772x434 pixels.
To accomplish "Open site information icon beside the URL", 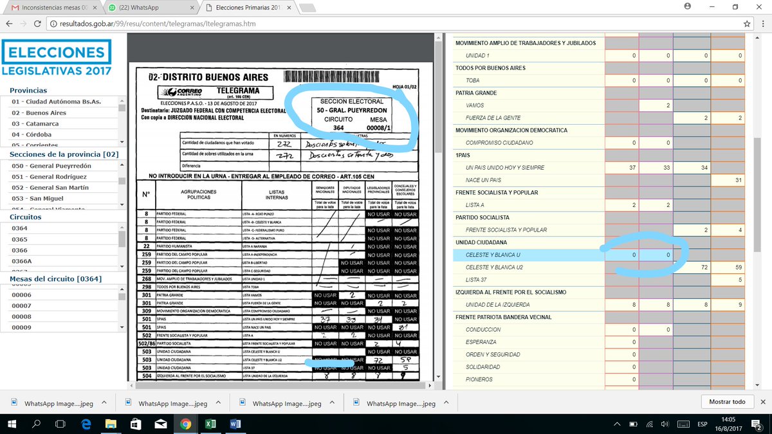I will [54, 24].
